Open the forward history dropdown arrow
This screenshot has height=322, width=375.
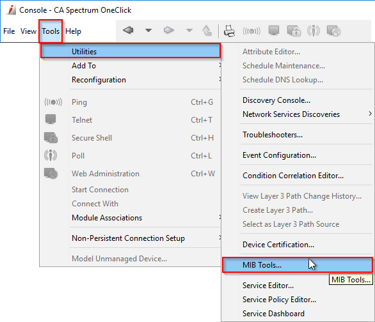click(189, 30)
